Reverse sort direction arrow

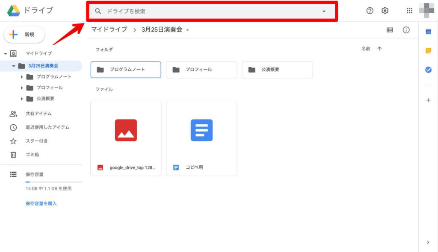tap(379, 49)
